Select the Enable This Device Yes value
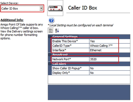Viewport: 133px width, 102px height. pyautogui.click(x=110, y=41)
